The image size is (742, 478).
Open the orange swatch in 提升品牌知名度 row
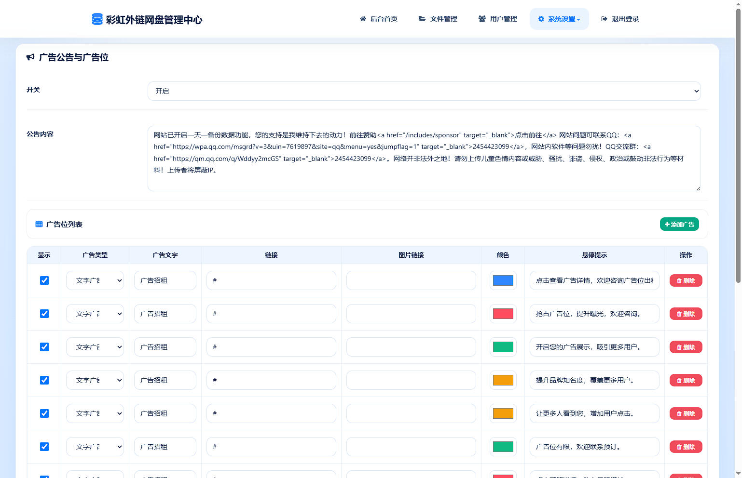(x=503, y=380)
